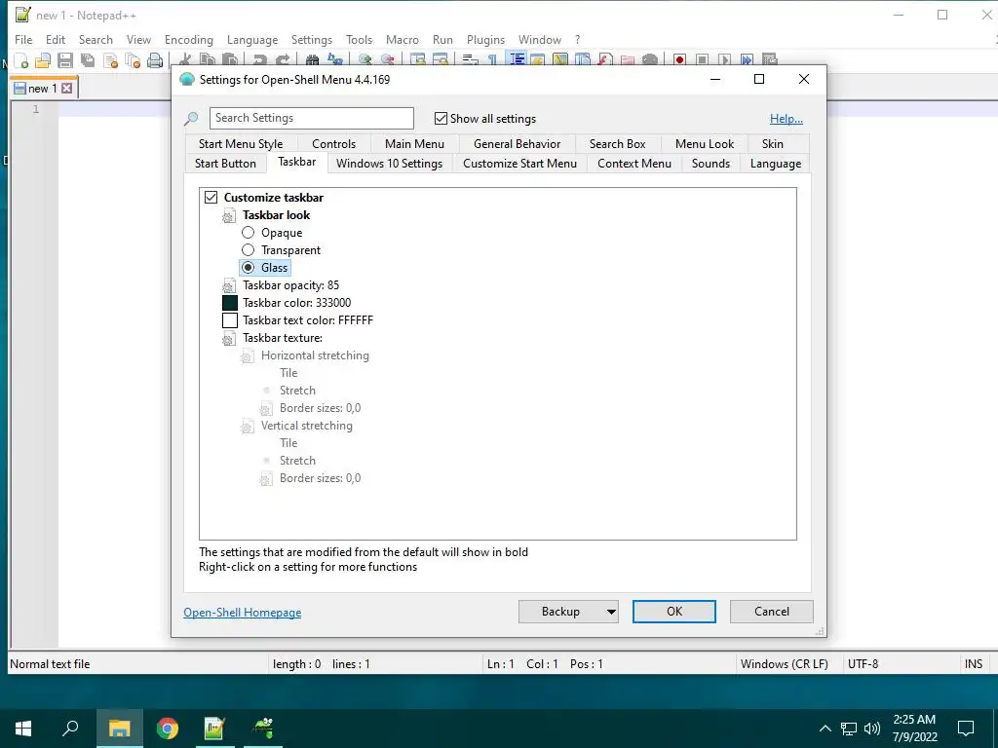Click the gear icon beside Taskbar opacity
This screenshot has width=998, height=748.
click(x=229, y=286)
